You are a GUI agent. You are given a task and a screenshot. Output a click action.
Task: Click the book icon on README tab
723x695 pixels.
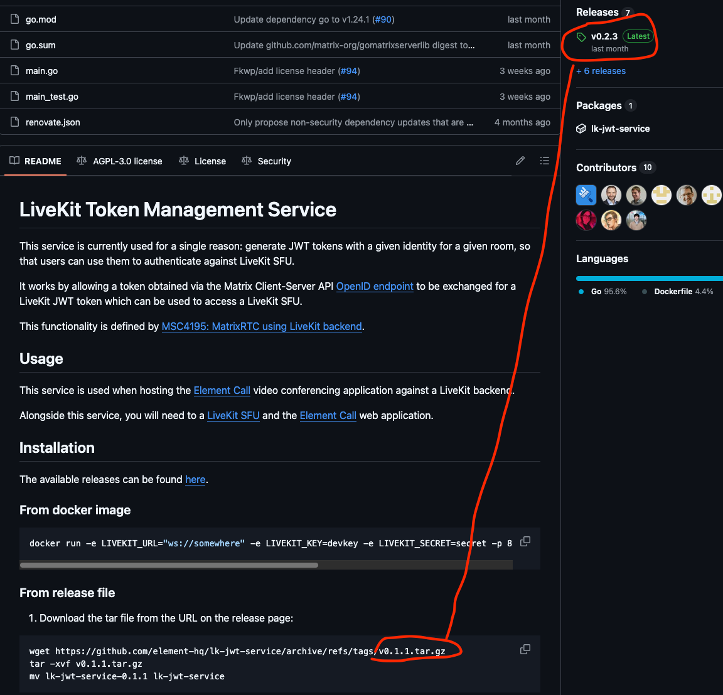click(14, 161)
